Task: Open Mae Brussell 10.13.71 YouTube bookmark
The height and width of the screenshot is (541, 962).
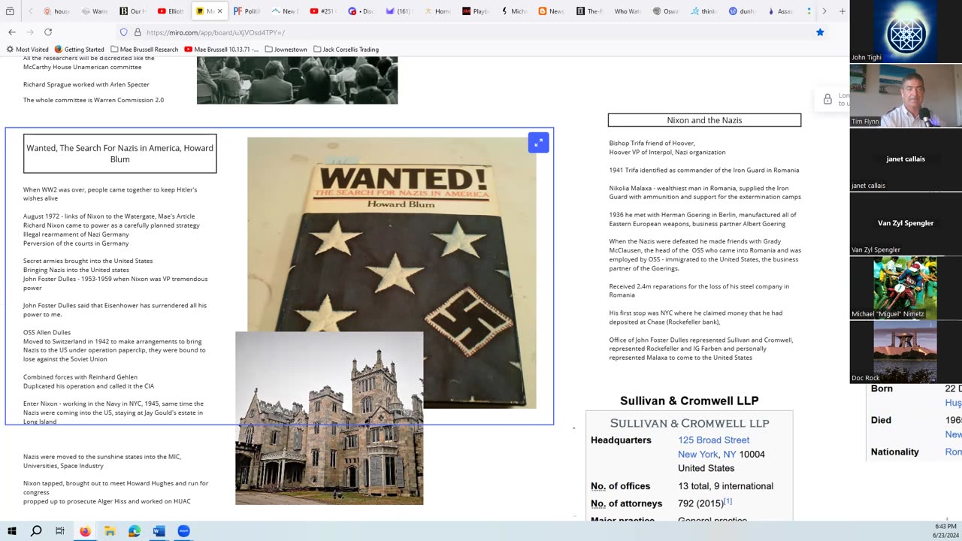Action: [221, 50]
